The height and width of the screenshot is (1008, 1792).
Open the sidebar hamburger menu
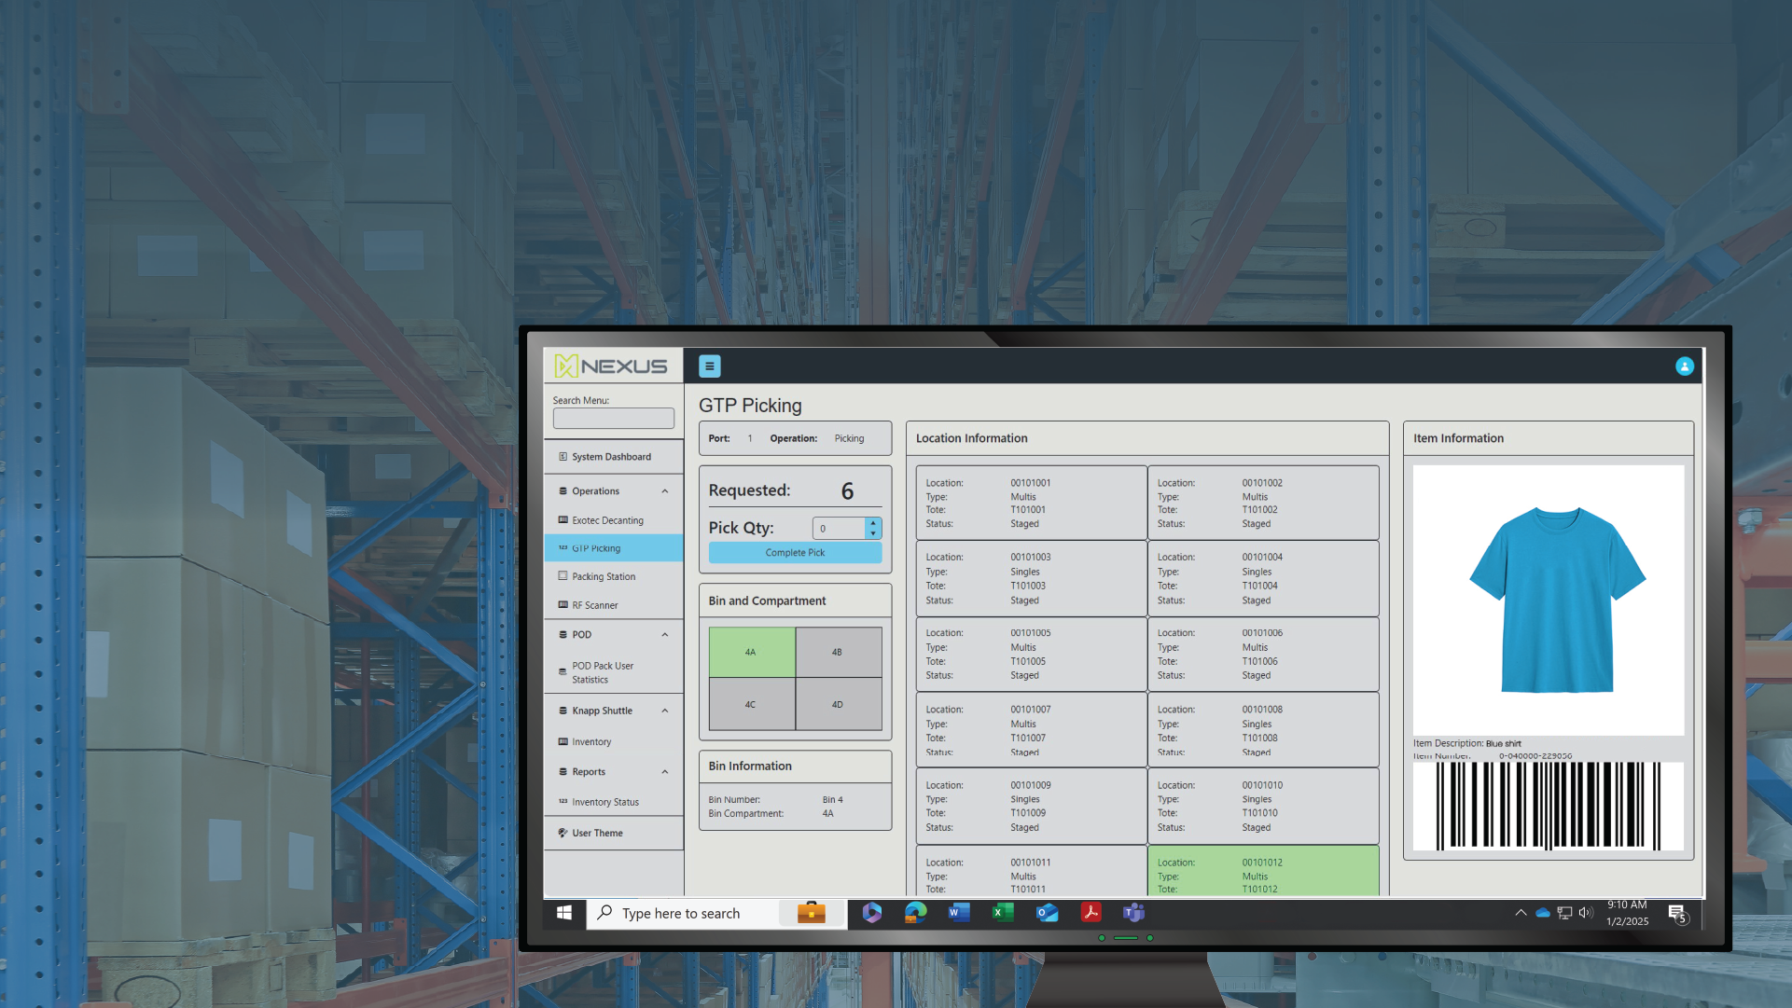(x=709, y=366)
